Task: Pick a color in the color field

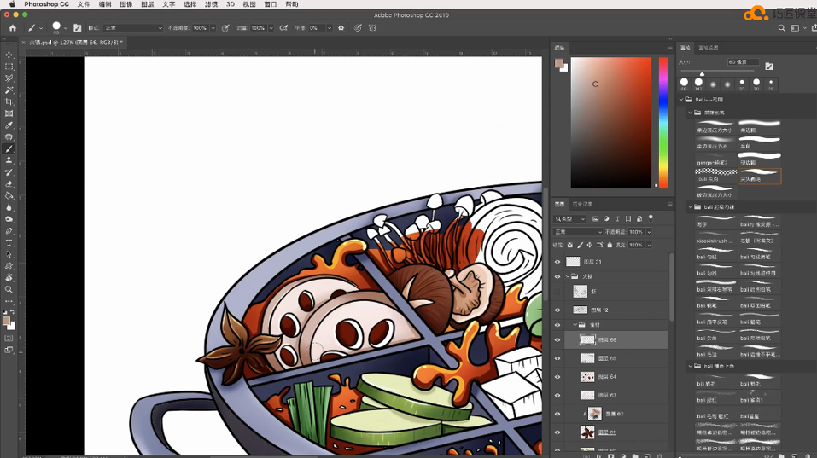Action: click(611, 123)
